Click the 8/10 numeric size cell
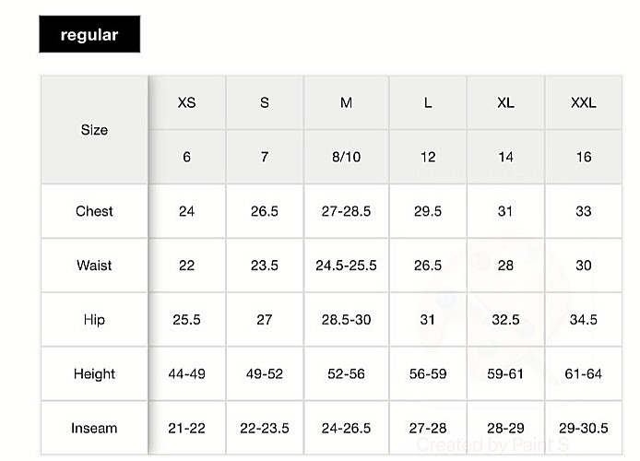The height and width of the screenshot is (461, 640). click(346, 157)
